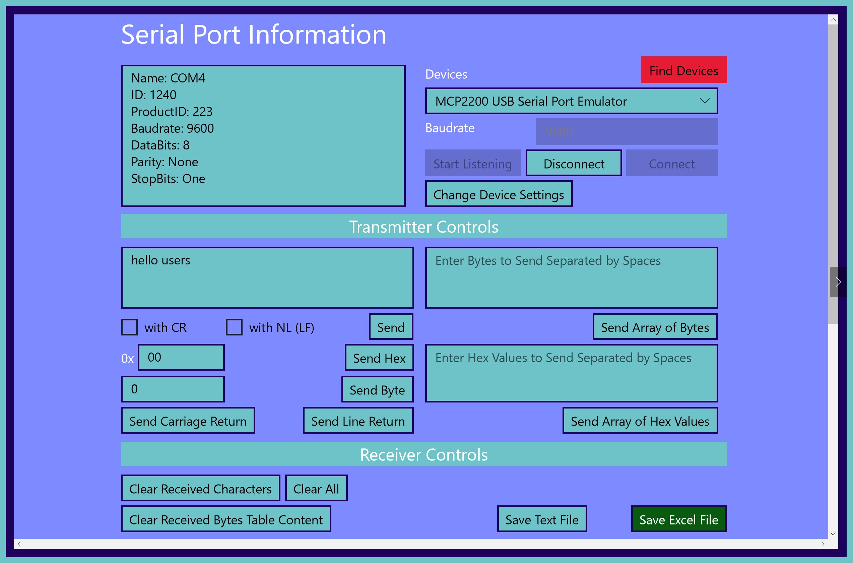Click horizontal scrollbar left arrow
Viewport: 853px width, 563px height.
19,544
